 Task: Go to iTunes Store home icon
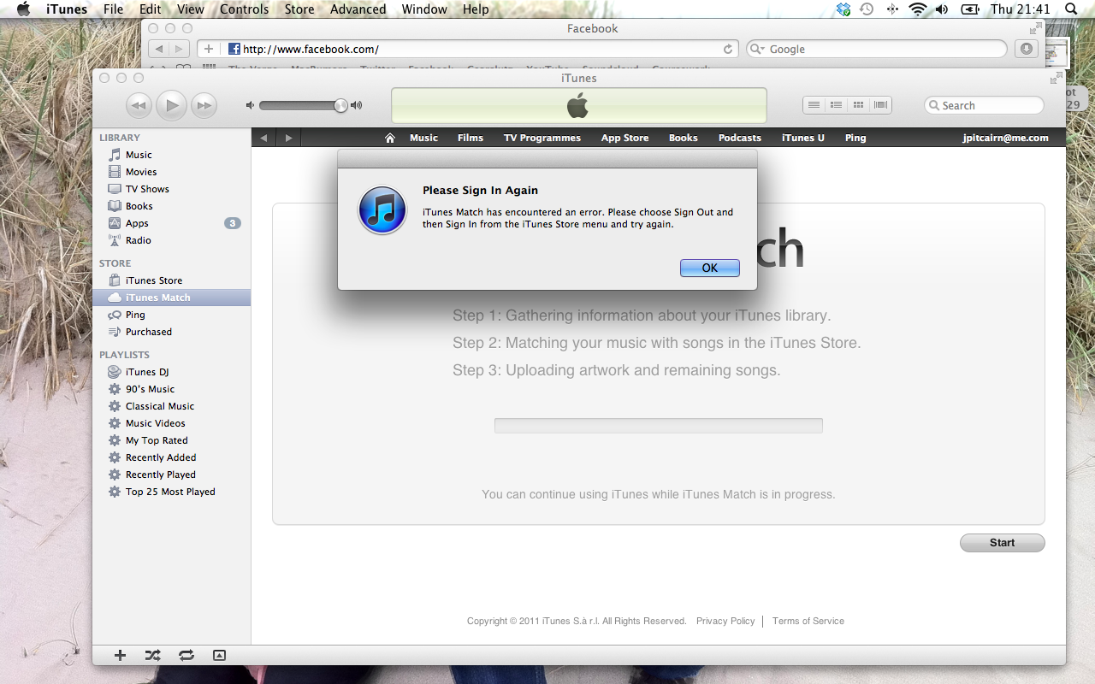[390, 138]
